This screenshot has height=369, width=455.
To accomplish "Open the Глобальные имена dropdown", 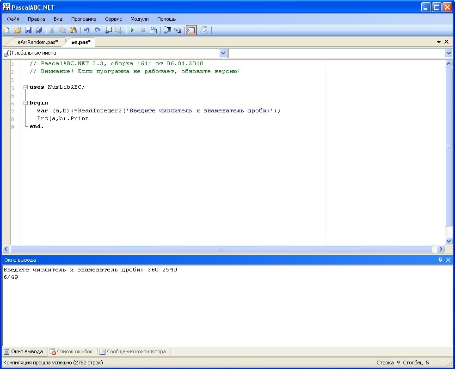I will (223, 53).
